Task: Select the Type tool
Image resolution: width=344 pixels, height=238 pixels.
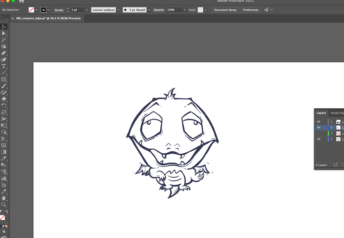Action: click(4, 66)
